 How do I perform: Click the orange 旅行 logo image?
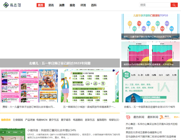(x=165, y=117)
